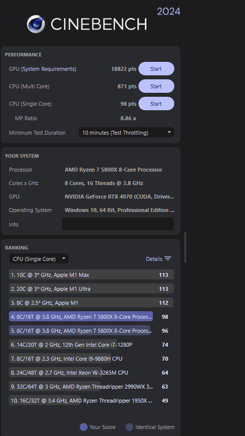
Task: Click the MP Ratio 8.86 x value
Action: [x=128, y=118]
